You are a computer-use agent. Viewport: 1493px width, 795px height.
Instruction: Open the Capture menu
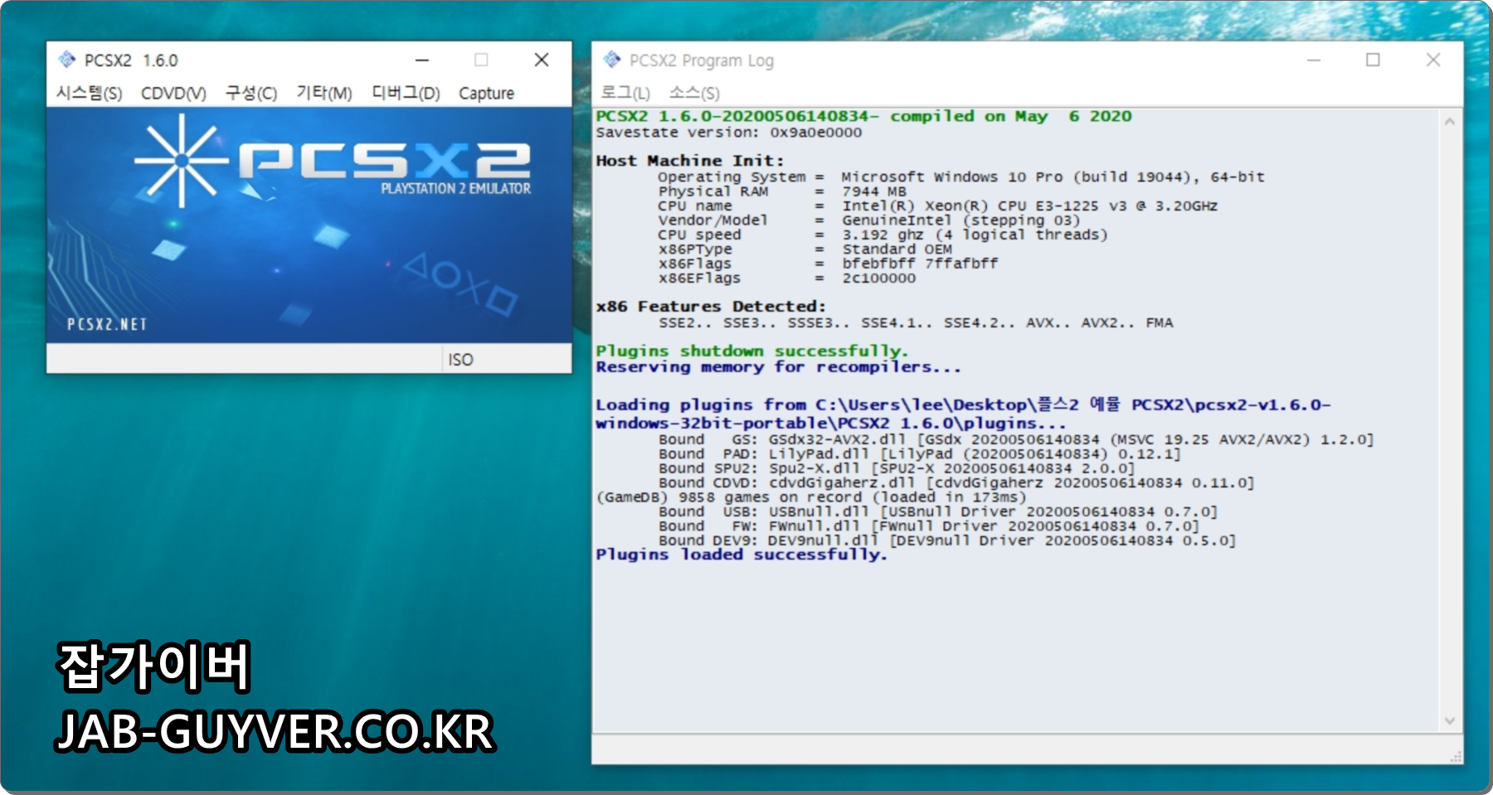(x=486, y=93)
